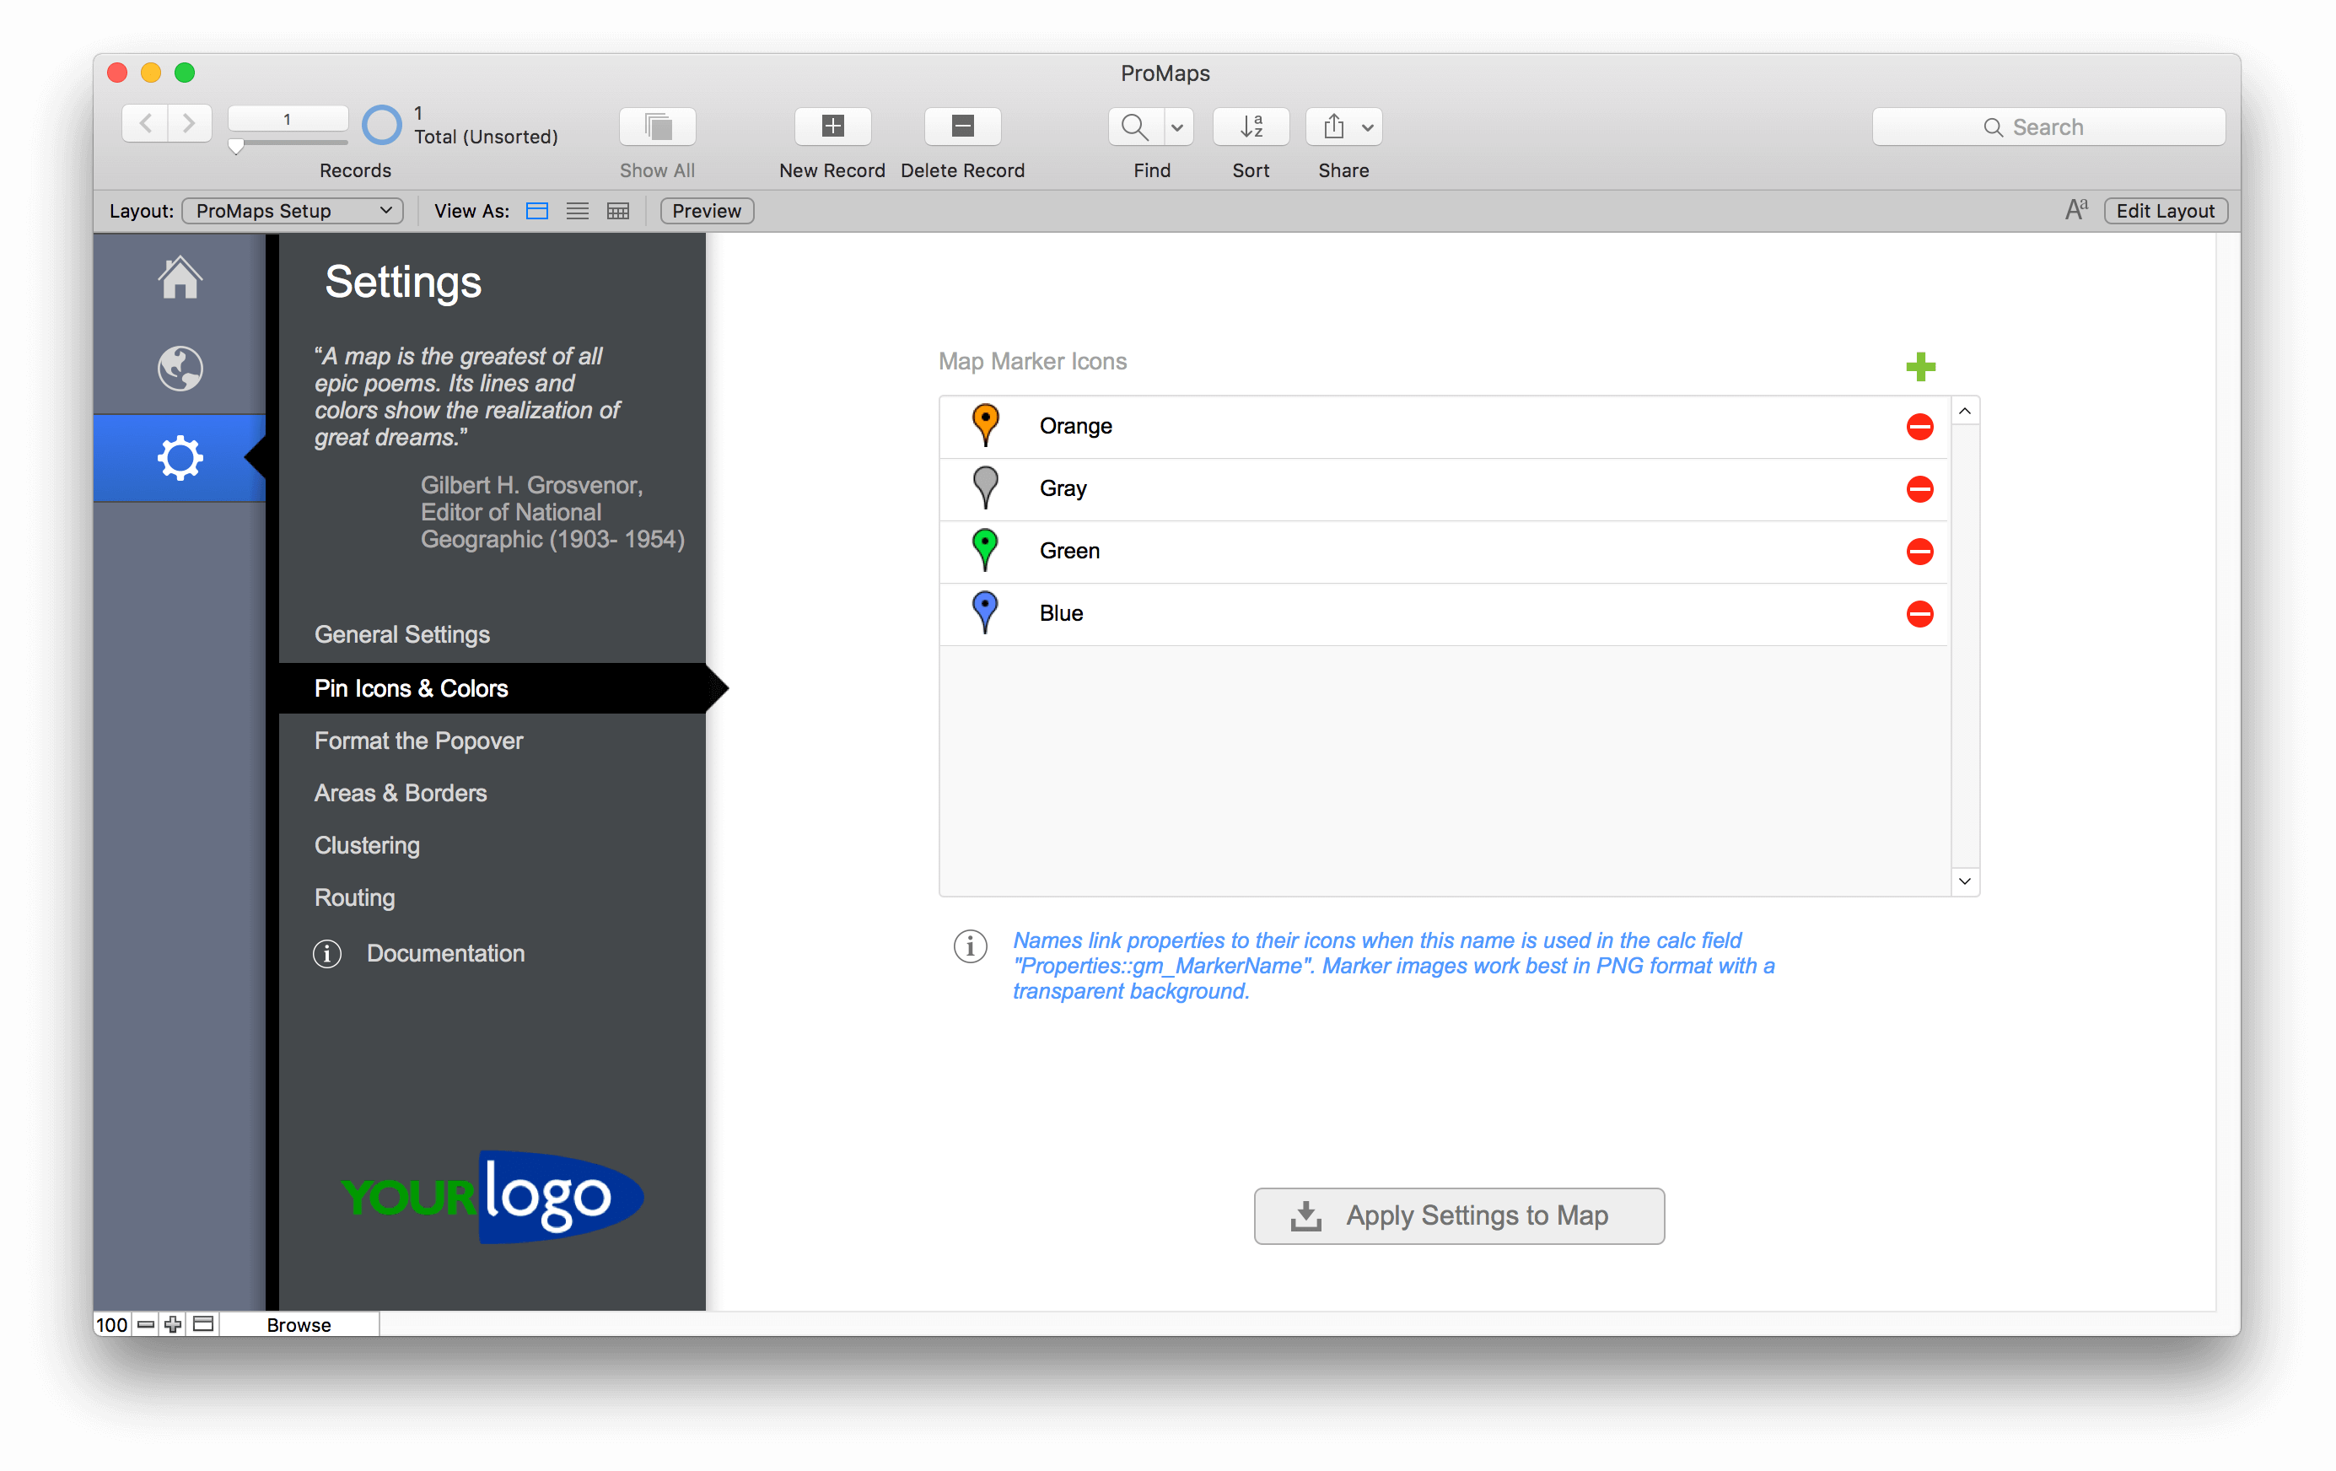
Task: Remove the Blue marker
Action: tap(1920, 613)
